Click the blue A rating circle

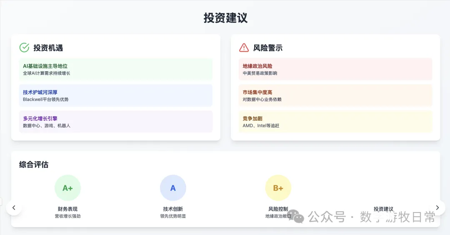coord(173,188)
